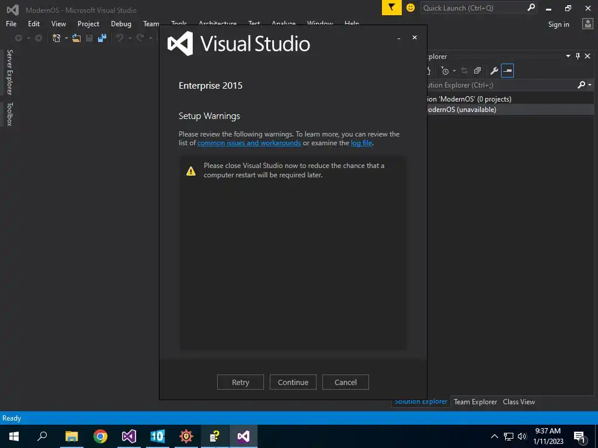598x448 pixels.
Task: Click the Save toolbar icon
Action: (89, 38)
